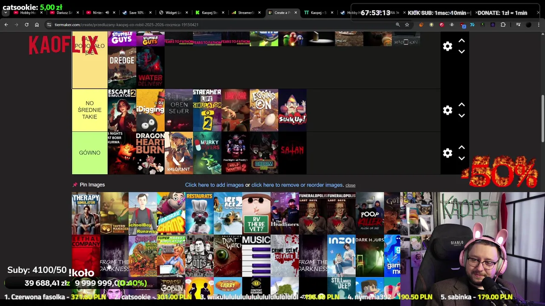The height and width of the screenshot is (306, 545).
Task: Mute the Nintendo tab audio icon
Action: coord(107,13)
